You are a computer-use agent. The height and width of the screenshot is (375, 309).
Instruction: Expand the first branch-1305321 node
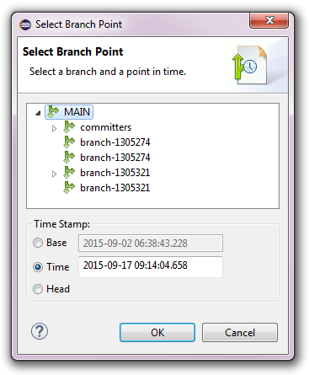coord(54,174)
